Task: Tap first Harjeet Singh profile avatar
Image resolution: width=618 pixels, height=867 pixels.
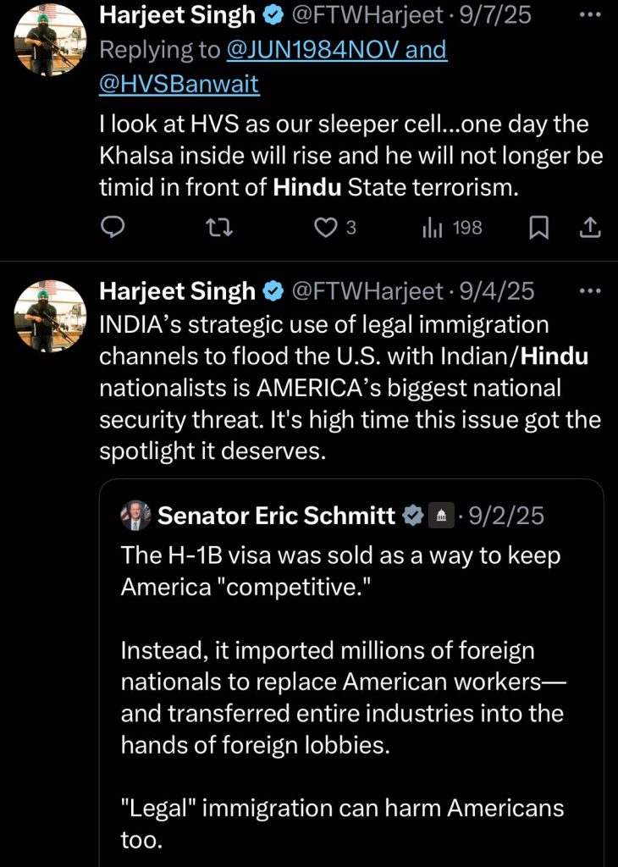Action: [51, 37]
